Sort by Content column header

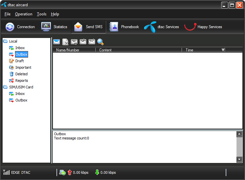pyautogui.click(x=139, y=50)
